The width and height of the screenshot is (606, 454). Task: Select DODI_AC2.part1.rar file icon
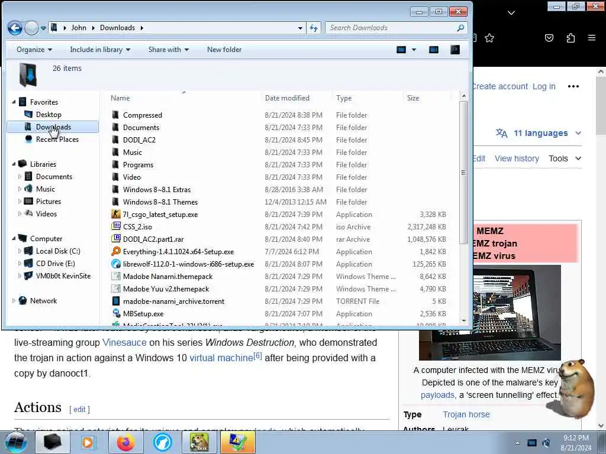[x=115, y=239]
